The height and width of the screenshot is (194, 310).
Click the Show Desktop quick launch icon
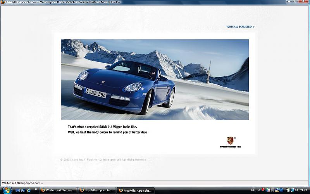point(17,191)
